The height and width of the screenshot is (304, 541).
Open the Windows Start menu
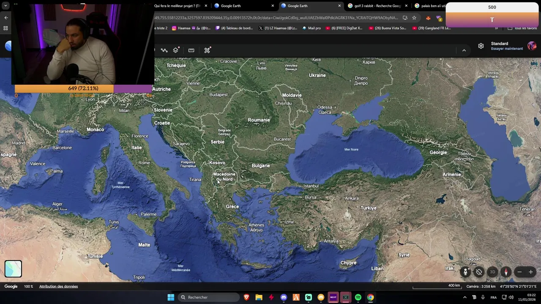(171, 297)
